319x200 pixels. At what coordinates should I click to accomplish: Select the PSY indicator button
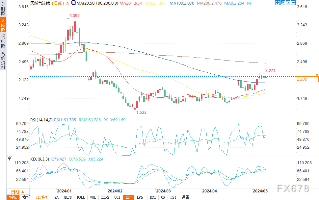click(173, 197)
